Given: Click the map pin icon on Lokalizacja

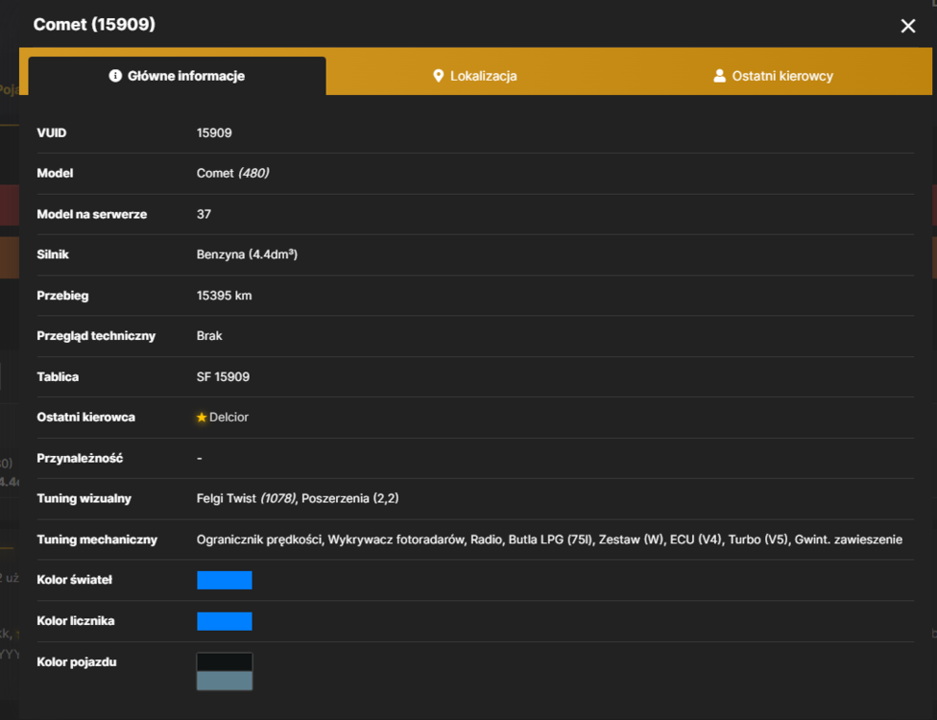Looking at the screenshot, I should 438,76.
